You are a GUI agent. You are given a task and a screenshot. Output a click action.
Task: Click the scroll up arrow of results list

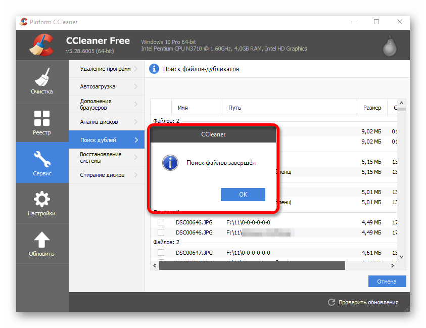(402, 103)
